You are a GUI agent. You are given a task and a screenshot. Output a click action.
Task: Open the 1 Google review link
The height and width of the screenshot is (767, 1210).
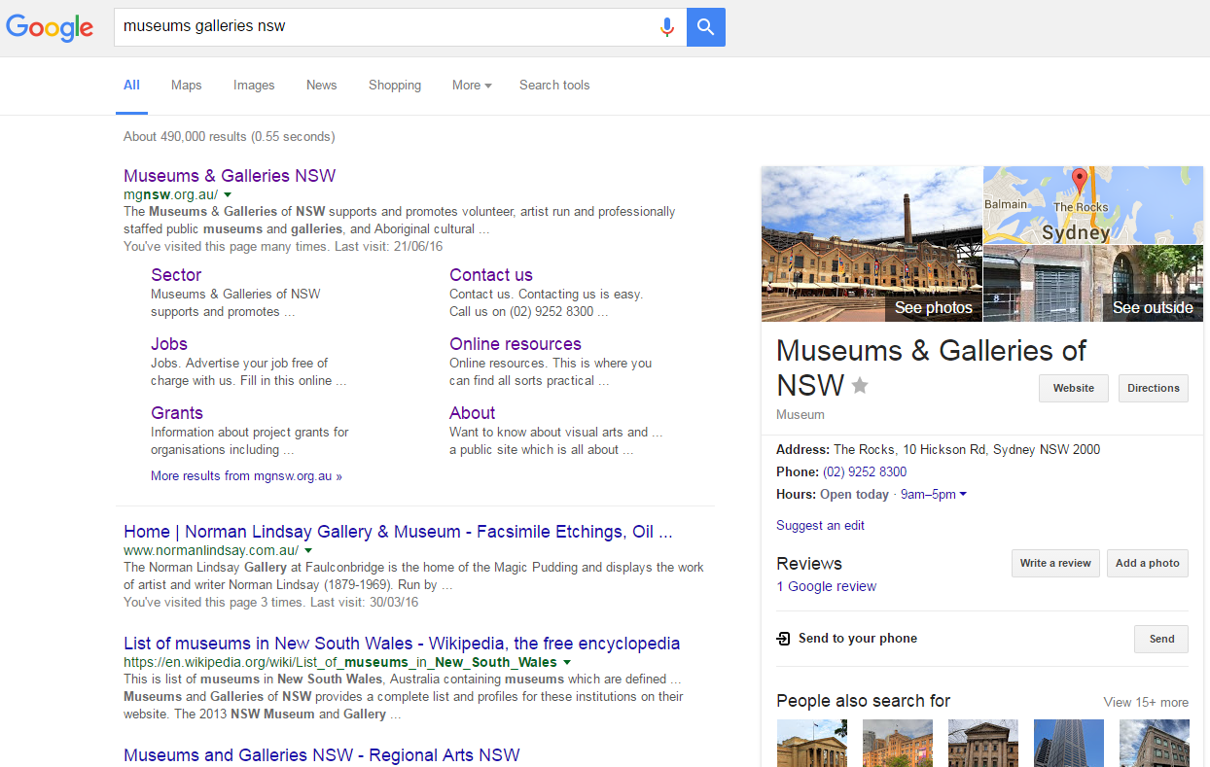pos(826,587)
